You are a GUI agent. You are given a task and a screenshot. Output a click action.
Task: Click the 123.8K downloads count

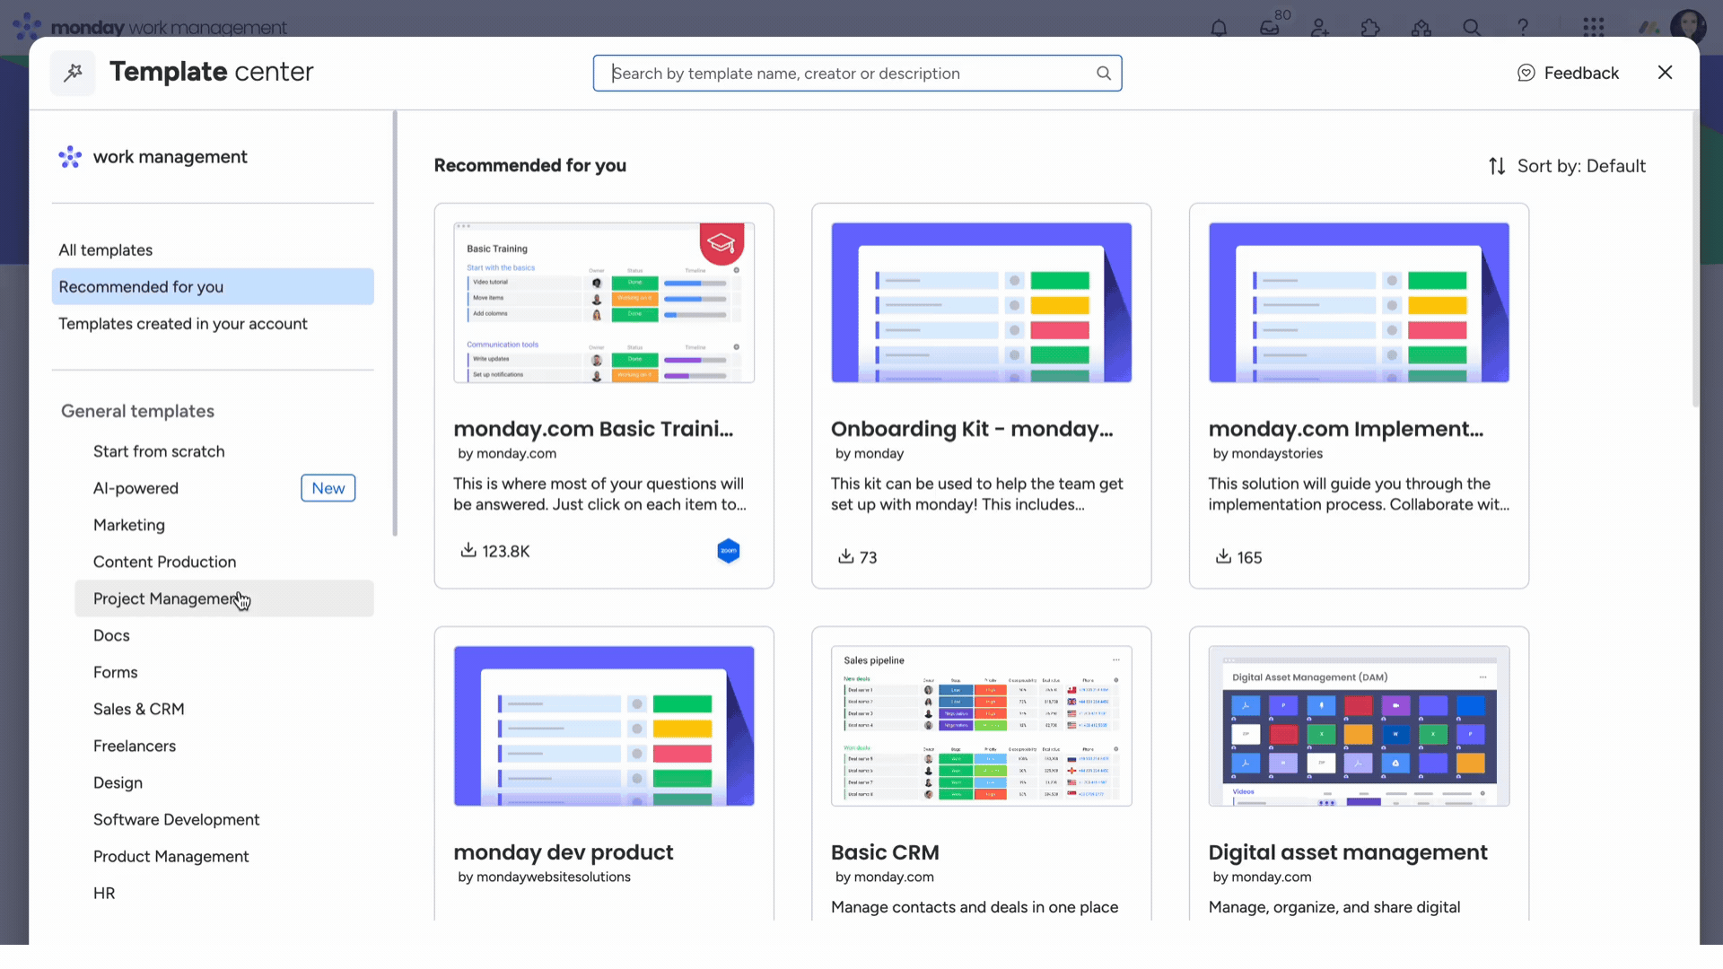point(506,552)
